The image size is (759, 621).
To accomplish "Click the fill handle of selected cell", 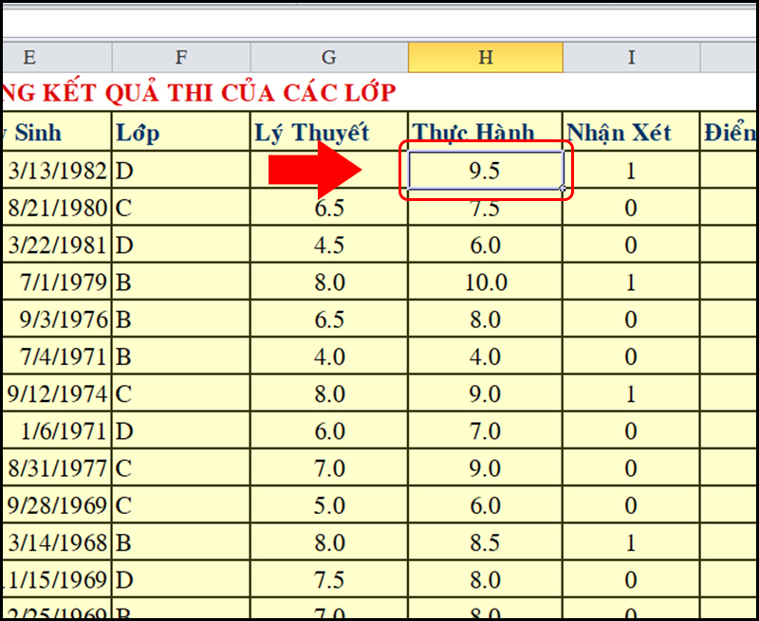I will pos(564,190).
